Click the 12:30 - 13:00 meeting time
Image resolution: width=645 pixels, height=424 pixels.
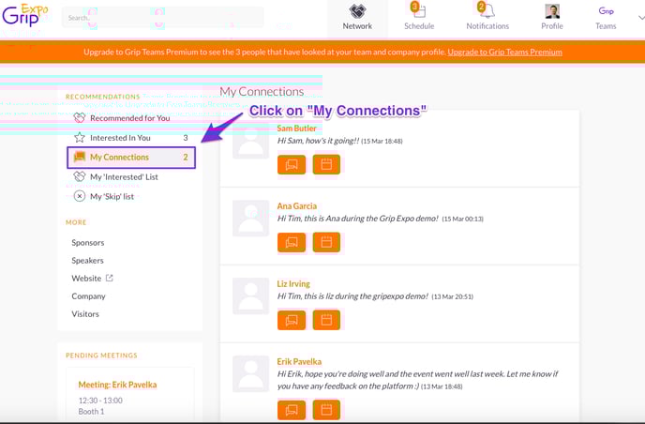click(x=100, y=401)
